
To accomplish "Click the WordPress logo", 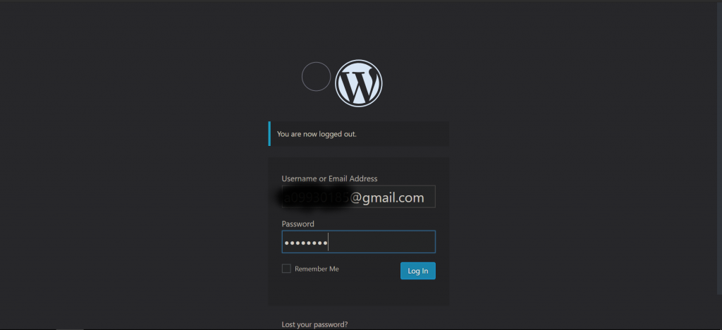I will (x=359, y=83).
